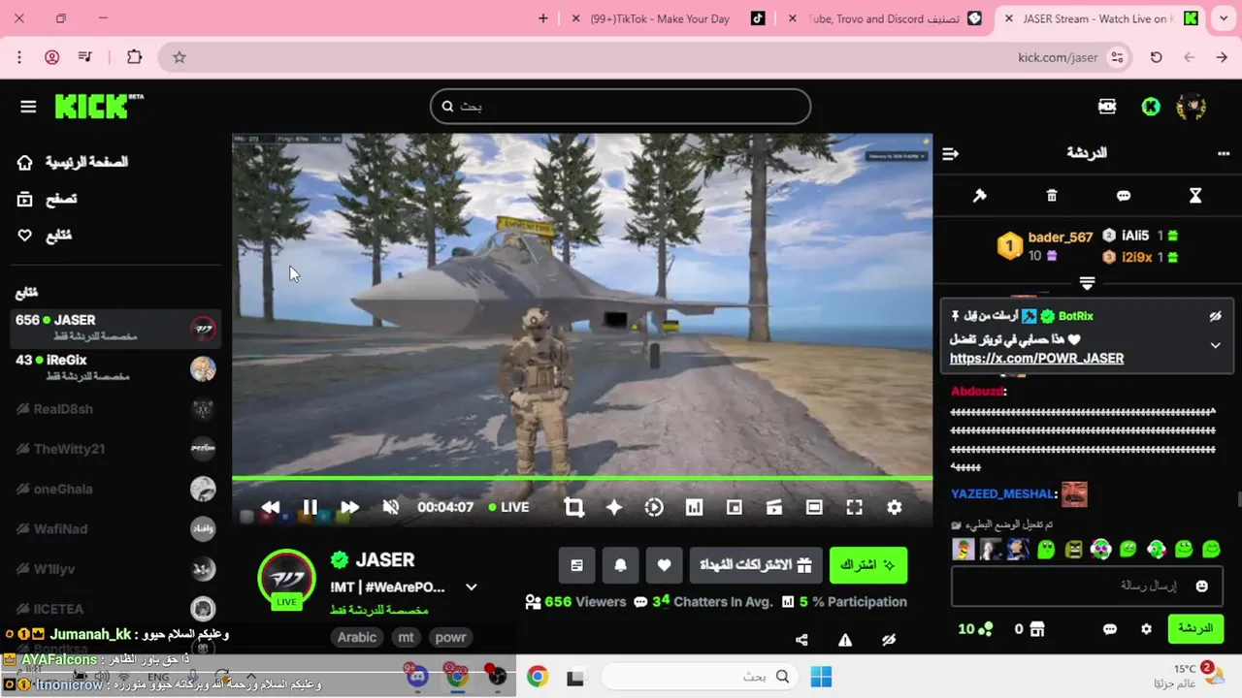Select RealD8sh in followed channels
The image size is (1242, 698).
coord(115,408)
